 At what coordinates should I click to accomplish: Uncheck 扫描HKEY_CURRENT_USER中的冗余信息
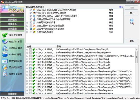click(31, 10)
